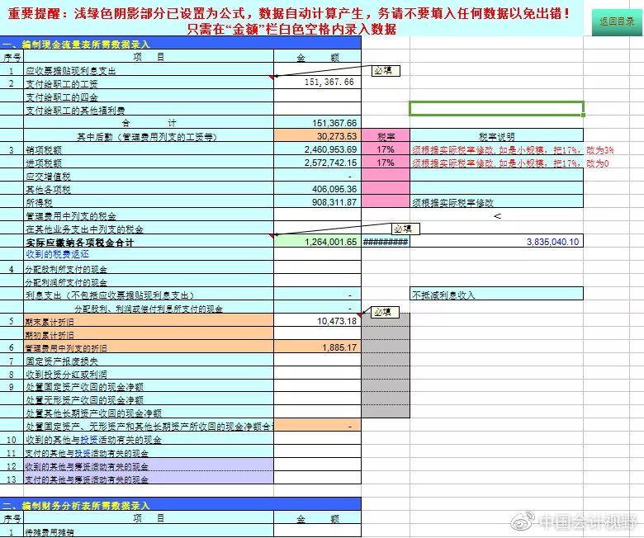Select the 一、编制现金流量表所需数据录入 section header

click(180, 43)
